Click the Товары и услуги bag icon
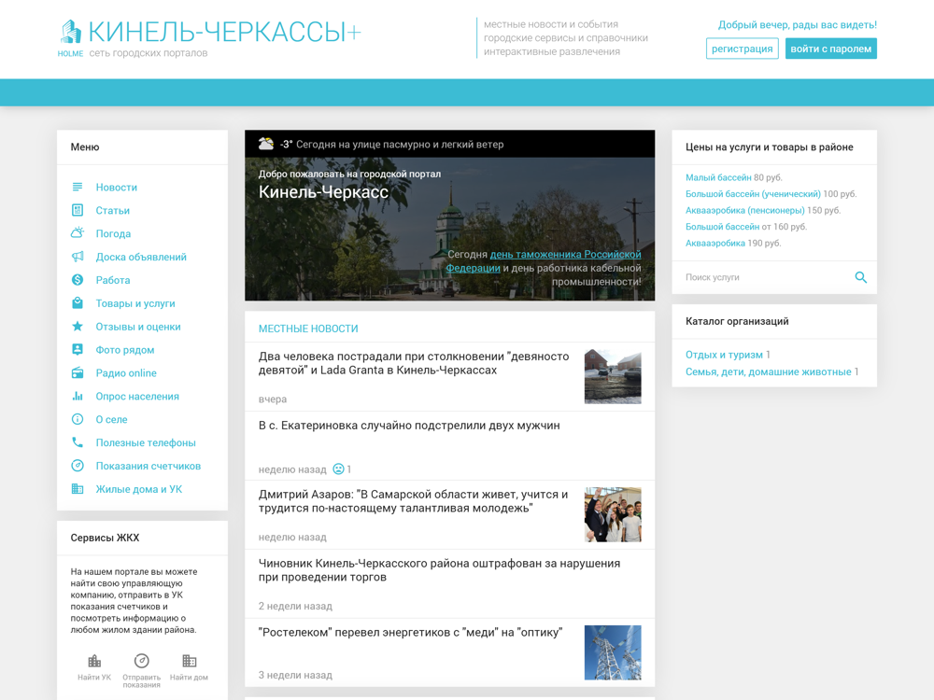The height and width of the screenshot is (700, 934). (x=78, y=303)
